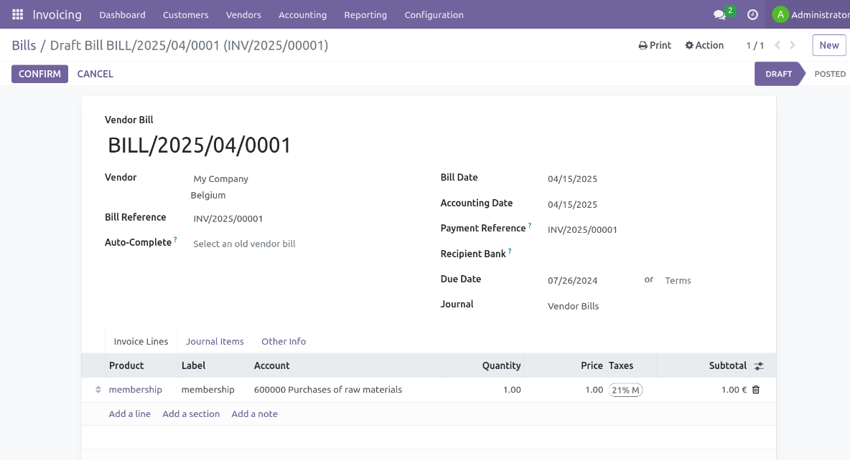The width and height of the screenshot is (850, 460).
Task: Show Payment Reference help question mark
Action: point(530,225)
